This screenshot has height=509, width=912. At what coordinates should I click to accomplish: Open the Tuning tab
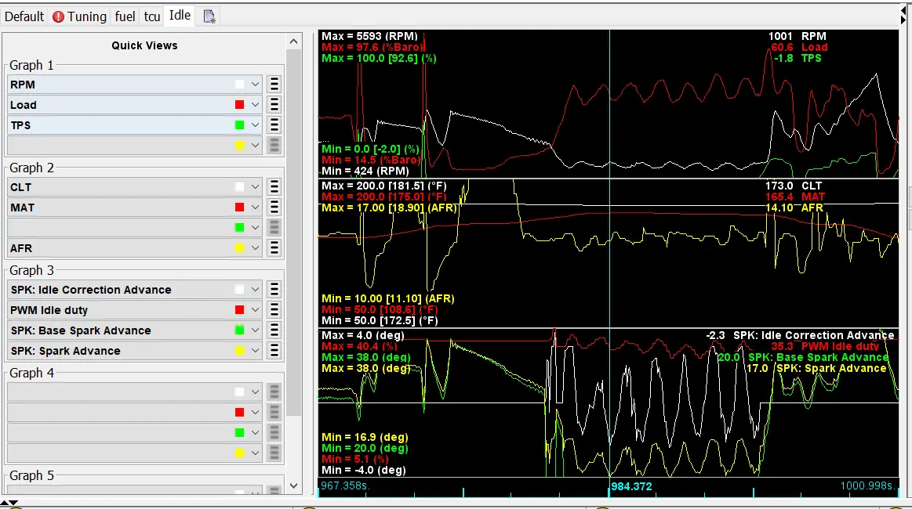point(80,16)
